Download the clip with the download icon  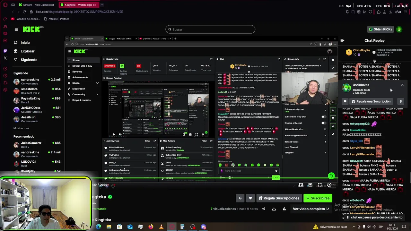(274, 209)
